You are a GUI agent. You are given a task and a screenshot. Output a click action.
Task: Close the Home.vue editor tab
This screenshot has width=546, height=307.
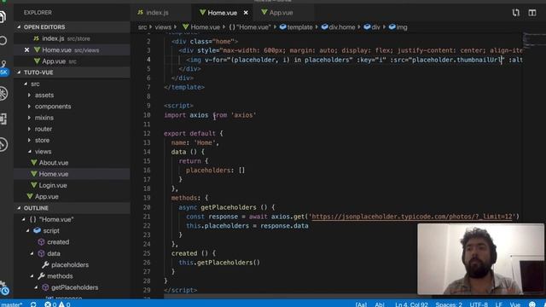pos(246,13)
